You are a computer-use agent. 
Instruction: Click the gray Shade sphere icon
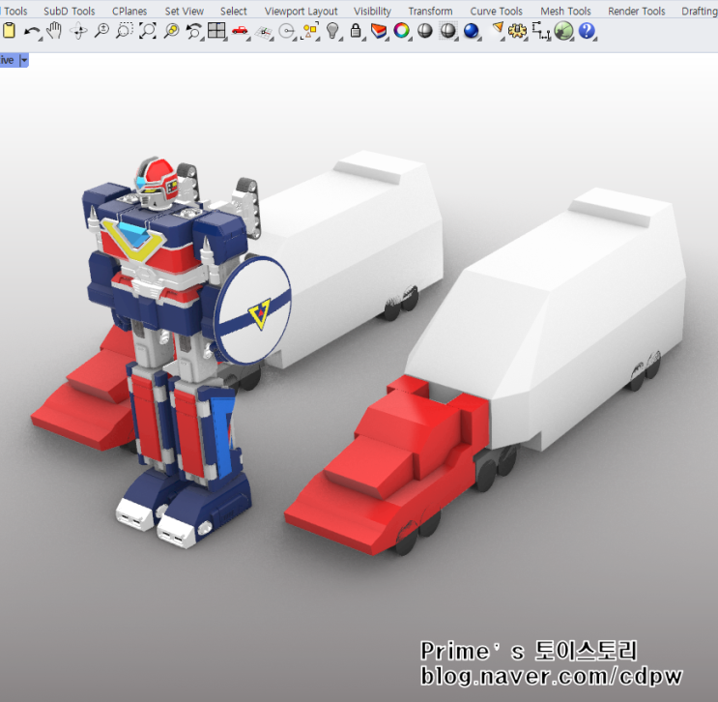(x=425, y=31)
